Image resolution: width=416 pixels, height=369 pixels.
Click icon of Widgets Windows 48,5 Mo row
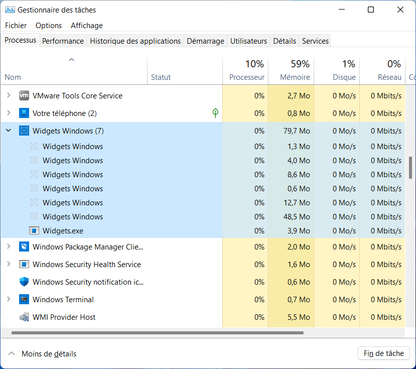pos(34,216)
